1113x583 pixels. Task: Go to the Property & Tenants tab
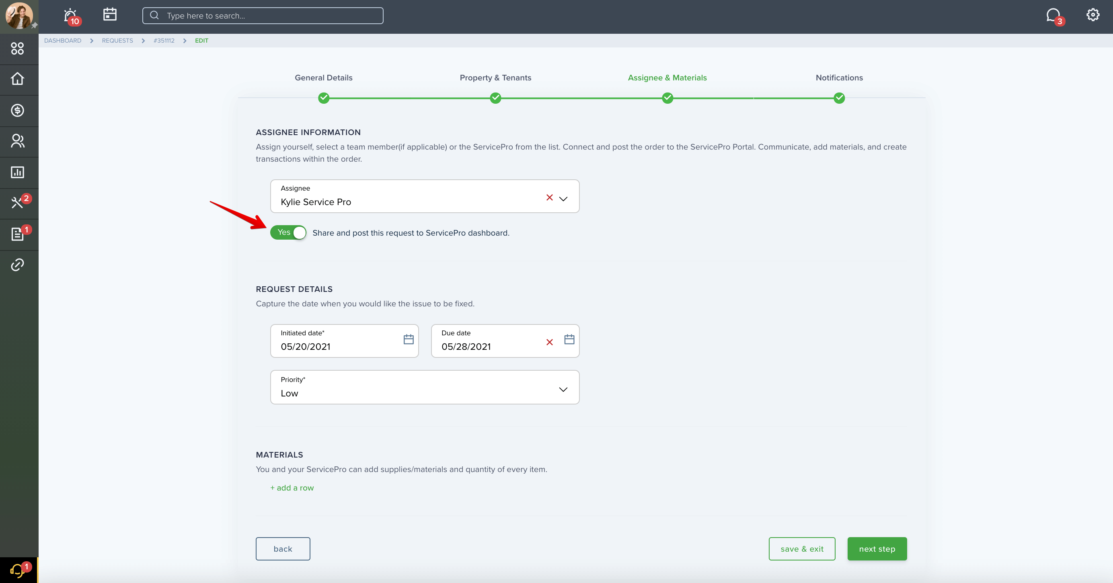coord(495,78)
